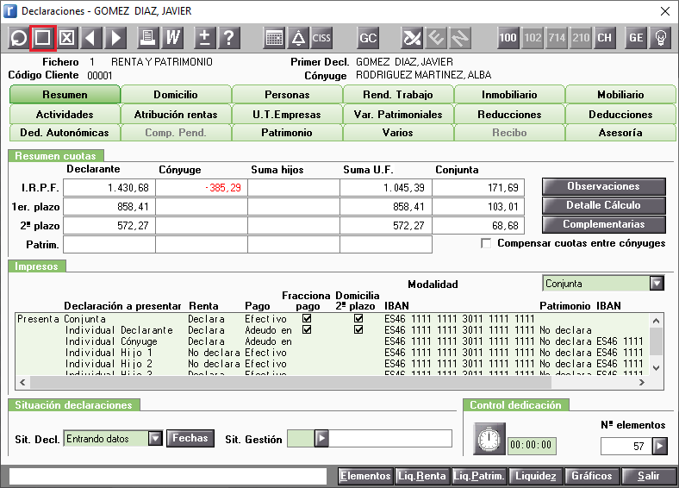Click the empty square toolbar icon
679x488 pixels.
[x=42, y=38]
